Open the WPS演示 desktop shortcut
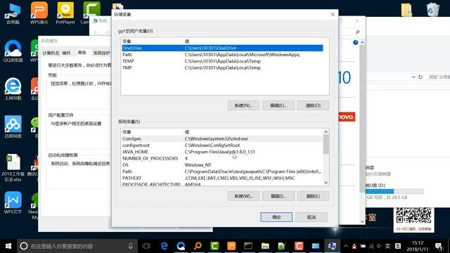The image size is (450, 253). (39, 13)
